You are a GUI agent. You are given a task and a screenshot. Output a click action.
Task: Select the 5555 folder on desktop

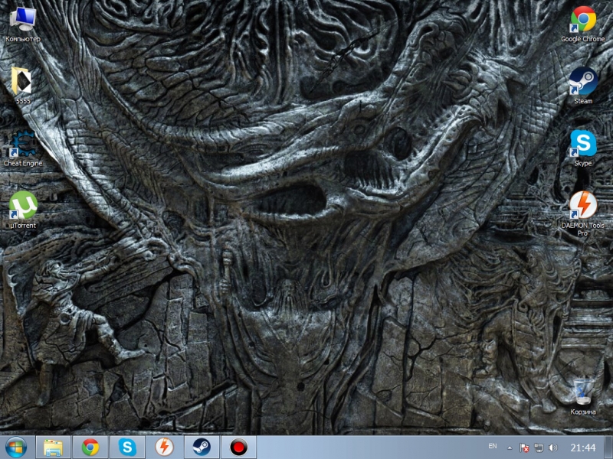tap(23, 85)
